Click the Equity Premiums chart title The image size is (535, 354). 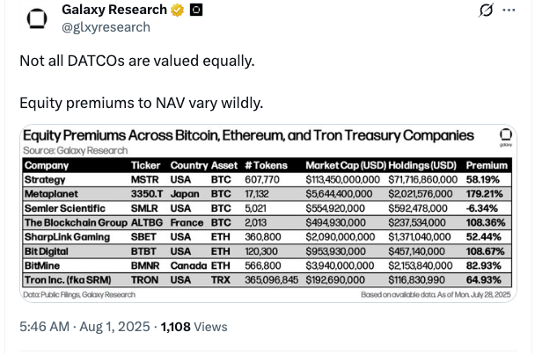[248, 136]
